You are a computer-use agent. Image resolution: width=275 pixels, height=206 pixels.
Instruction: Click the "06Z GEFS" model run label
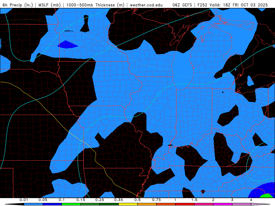[x=182, y=5]
